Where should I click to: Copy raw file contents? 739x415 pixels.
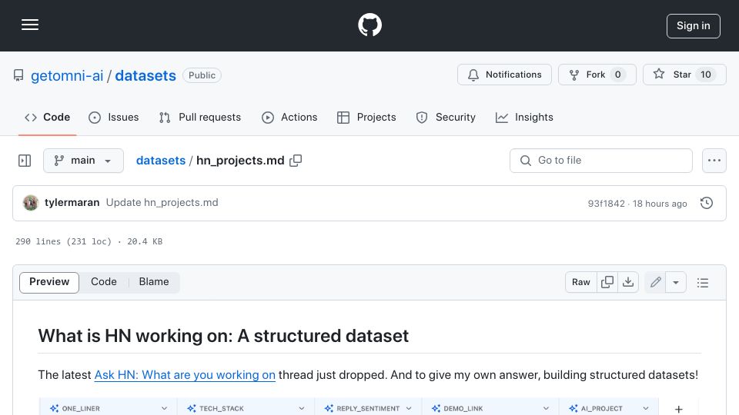click(x=607, y=282)
